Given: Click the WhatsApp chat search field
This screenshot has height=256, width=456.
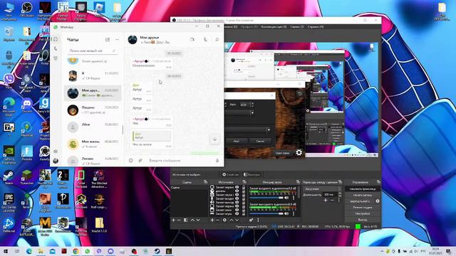Looking at the screenshot, I should click(93, 50).
